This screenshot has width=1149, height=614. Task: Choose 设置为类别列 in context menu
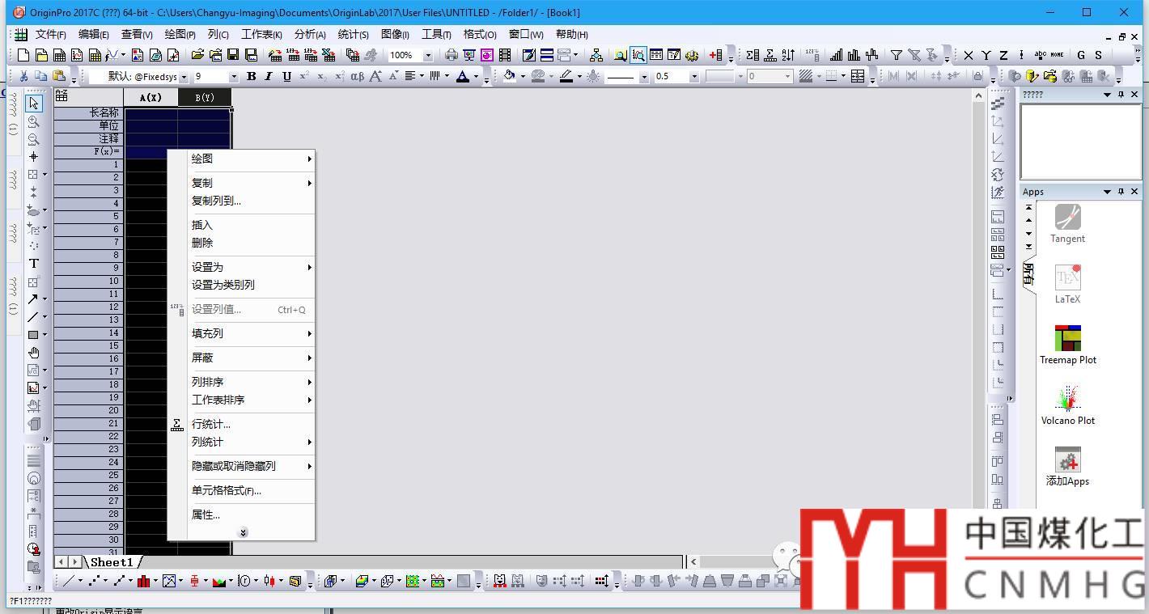point(223,285)
